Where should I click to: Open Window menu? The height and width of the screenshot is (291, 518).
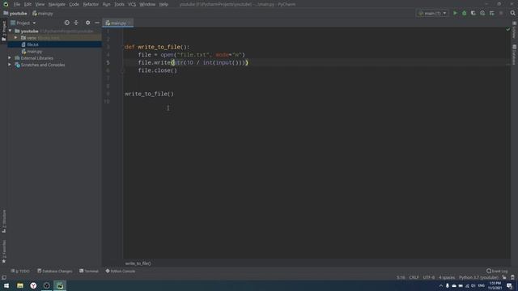(147, 4)
